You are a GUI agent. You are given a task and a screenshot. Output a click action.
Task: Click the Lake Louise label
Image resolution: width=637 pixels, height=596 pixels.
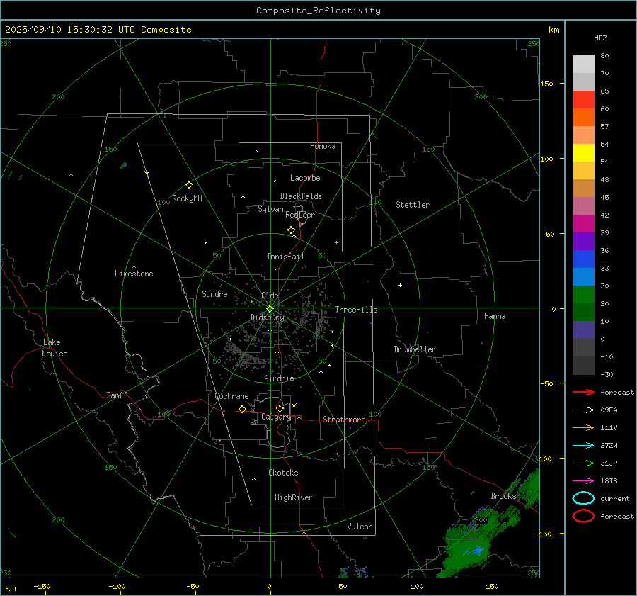point(54,348)
